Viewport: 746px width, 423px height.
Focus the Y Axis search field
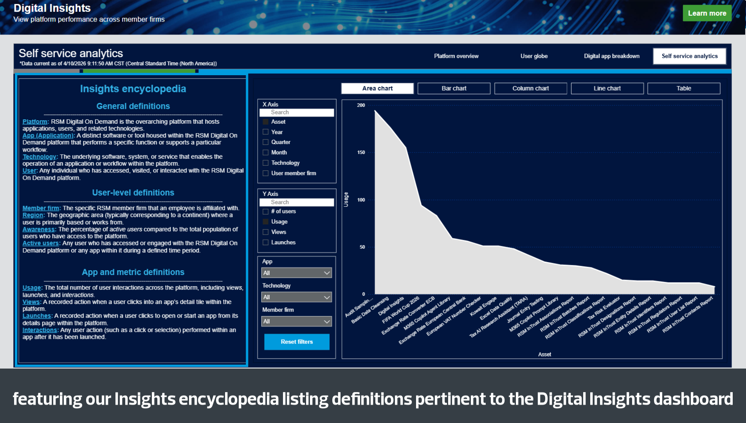(x=297, y=202)
